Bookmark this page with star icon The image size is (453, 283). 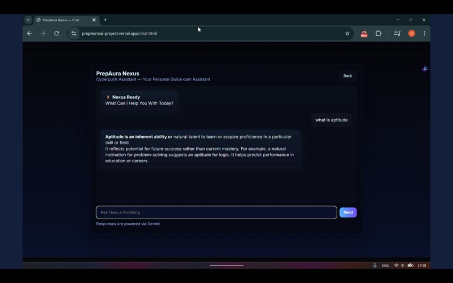347,34
